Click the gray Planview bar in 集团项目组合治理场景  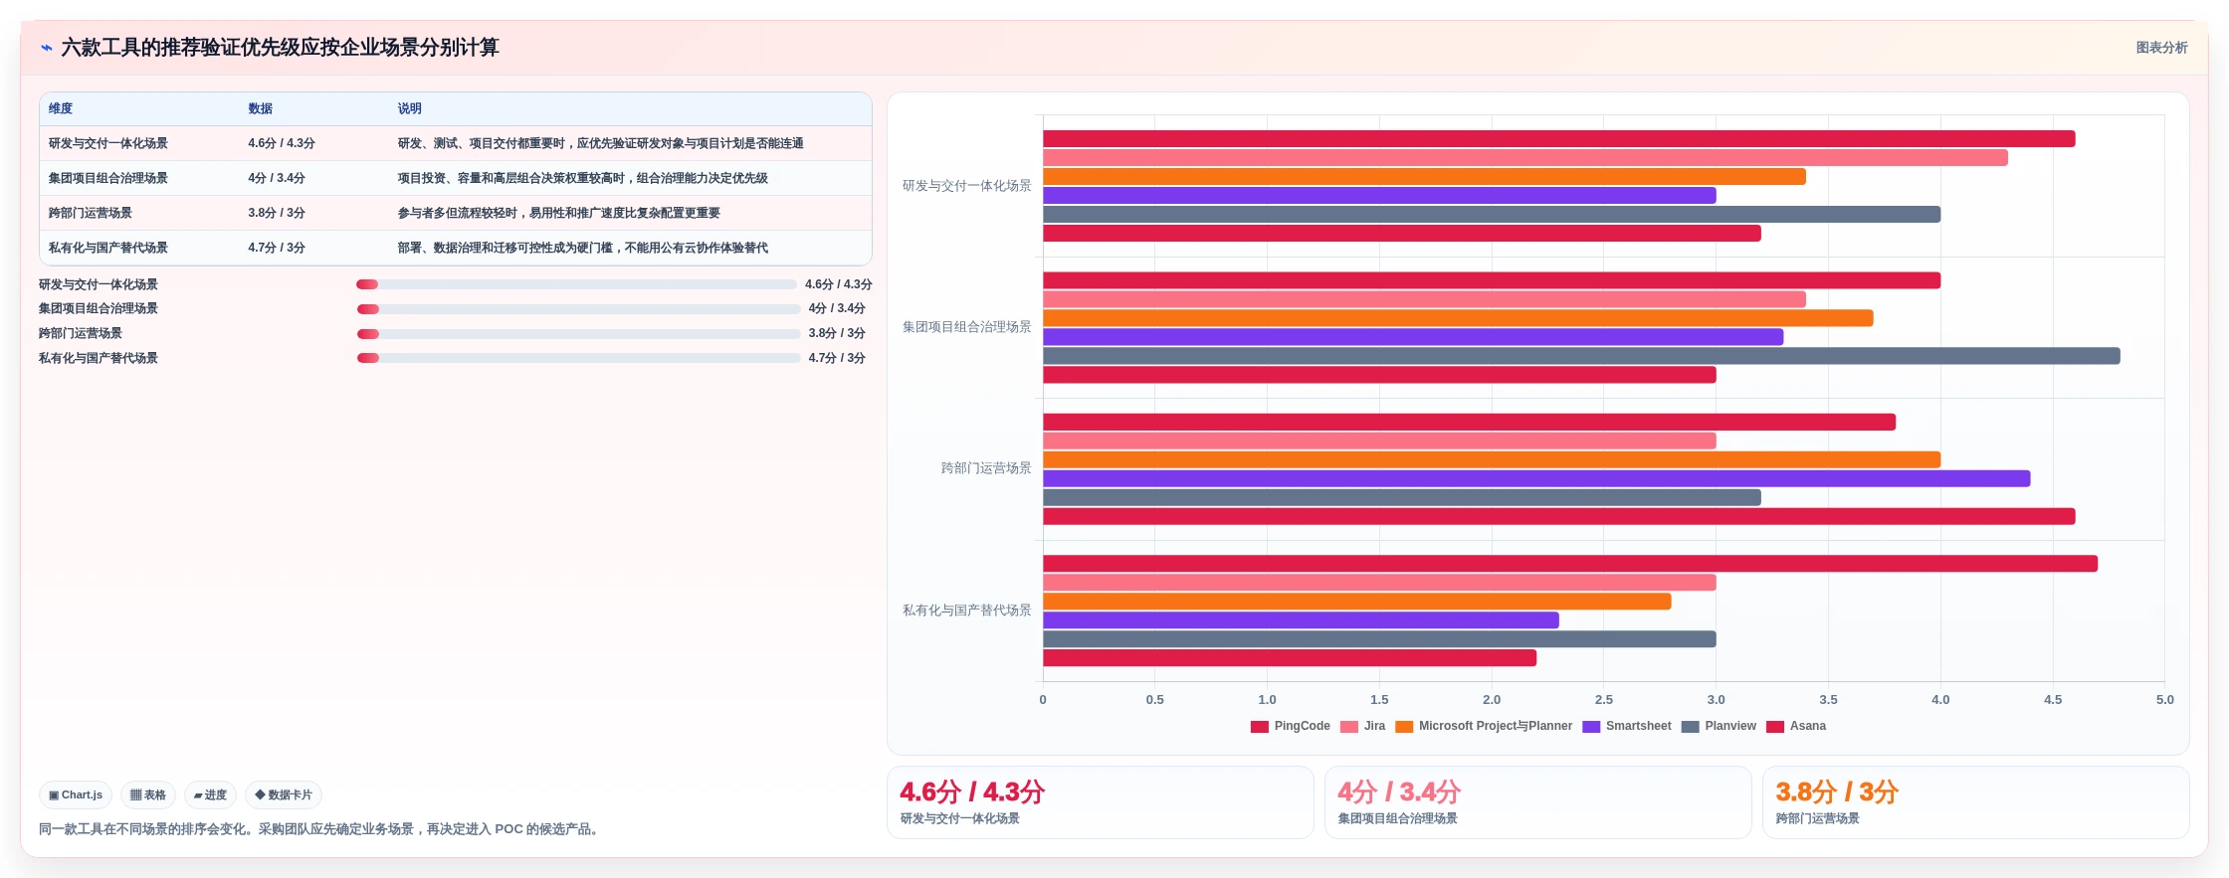click(1581, 356)
